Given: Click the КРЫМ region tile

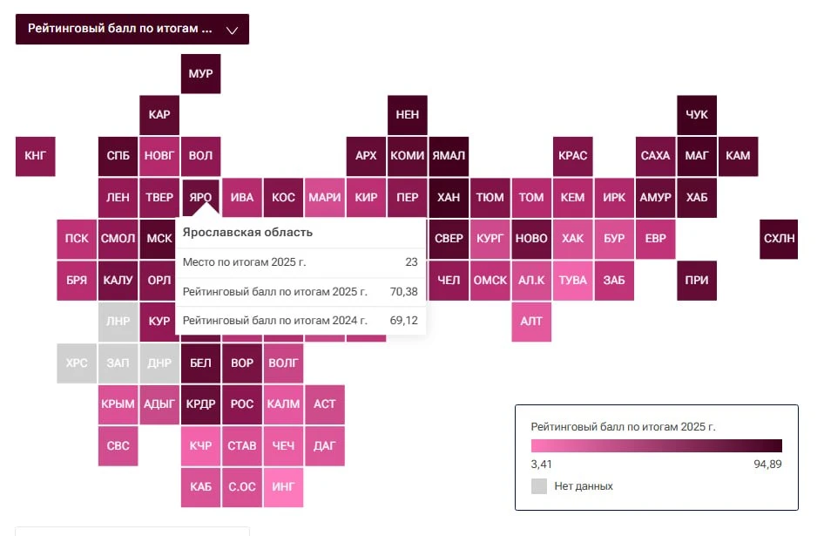Looking at the screenshot, I should pos(118,404).
